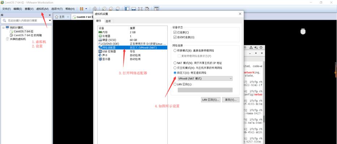Select the 硬盘 (SCSI) device row

coord(132,40)
